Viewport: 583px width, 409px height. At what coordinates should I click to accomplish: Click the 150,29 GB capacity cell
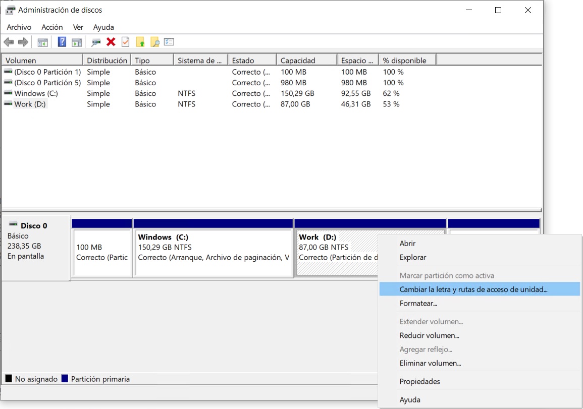click(297, 93)
